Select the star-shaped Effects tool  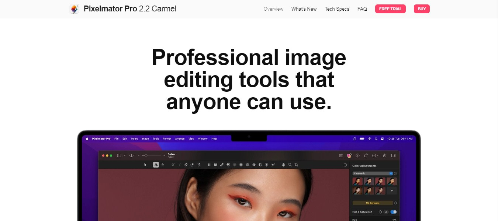(x=163, y=165)
